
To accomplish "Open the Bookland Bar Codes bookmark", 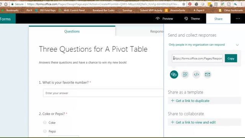I will pos(103,10).
